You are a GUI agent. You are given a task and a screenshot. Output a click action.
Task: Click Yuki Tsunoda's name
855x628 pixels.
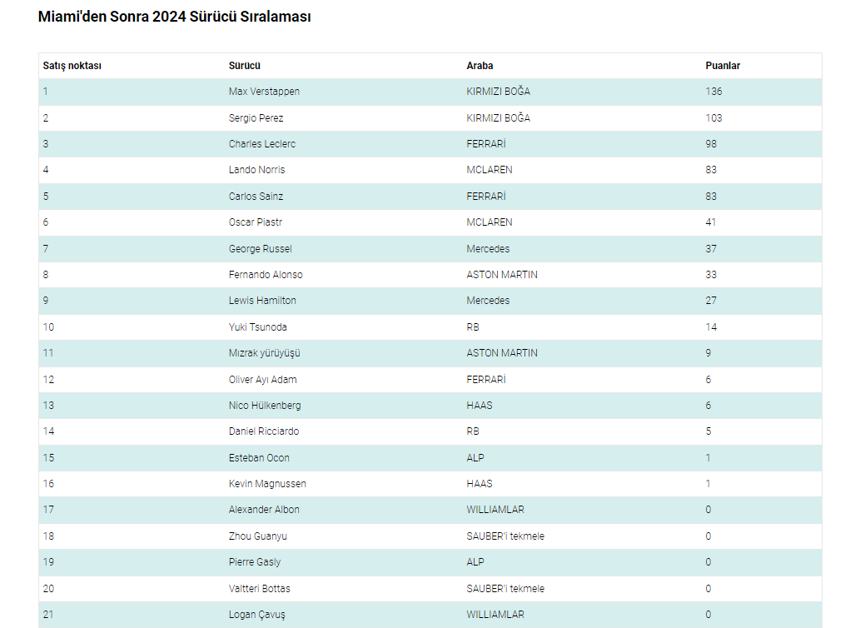pyautogui.click(x=257, y=327)
